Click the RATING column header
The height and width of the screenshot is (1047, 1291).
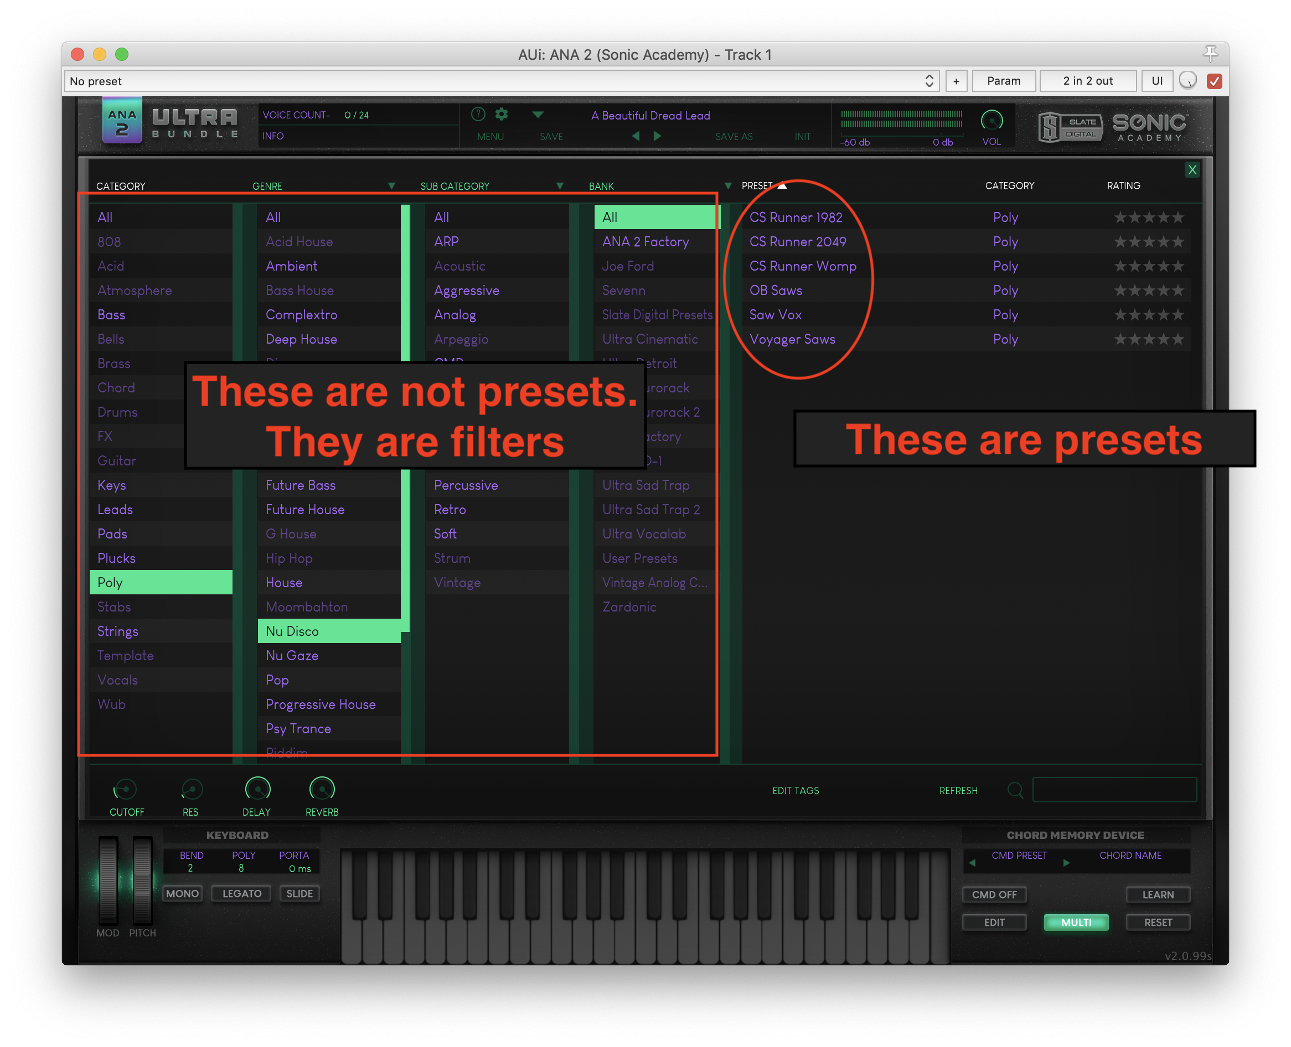1123,186
